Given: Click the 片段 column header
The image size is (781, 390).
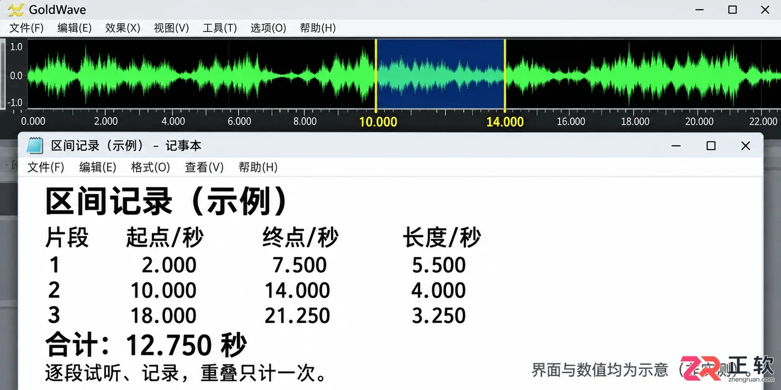Looking at the screenshot, I should (x=67, y=237).
